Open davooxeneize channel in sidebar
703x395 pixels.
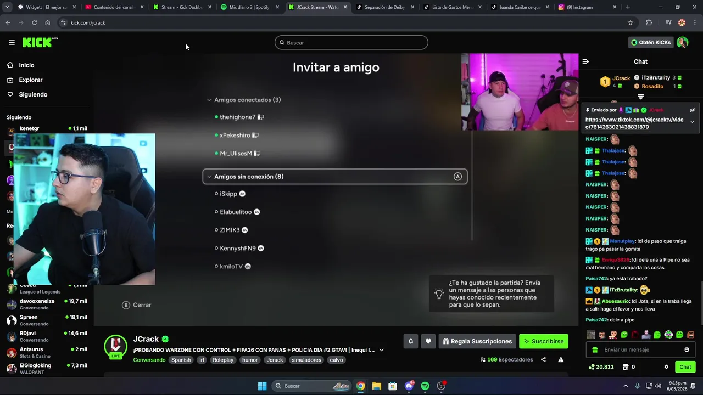(47, 304)
